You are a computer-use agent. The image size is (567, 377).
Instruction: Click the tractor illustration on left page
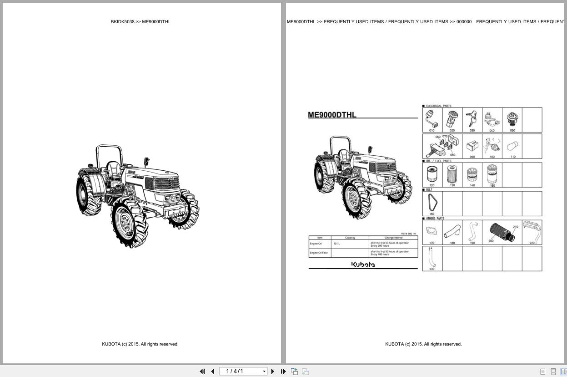click(138, 196)
